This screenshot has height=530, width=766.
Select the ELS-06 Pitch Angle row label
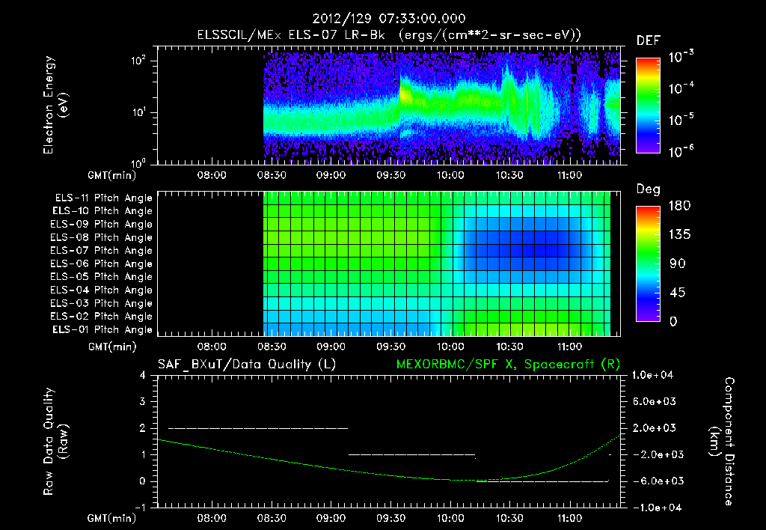click(x=102, y=264)
